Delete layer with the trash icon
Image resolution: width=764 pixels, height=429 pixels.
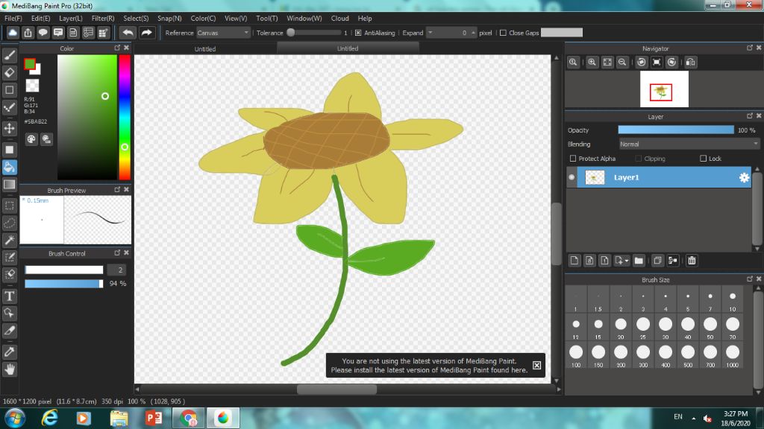click(692, 261)
